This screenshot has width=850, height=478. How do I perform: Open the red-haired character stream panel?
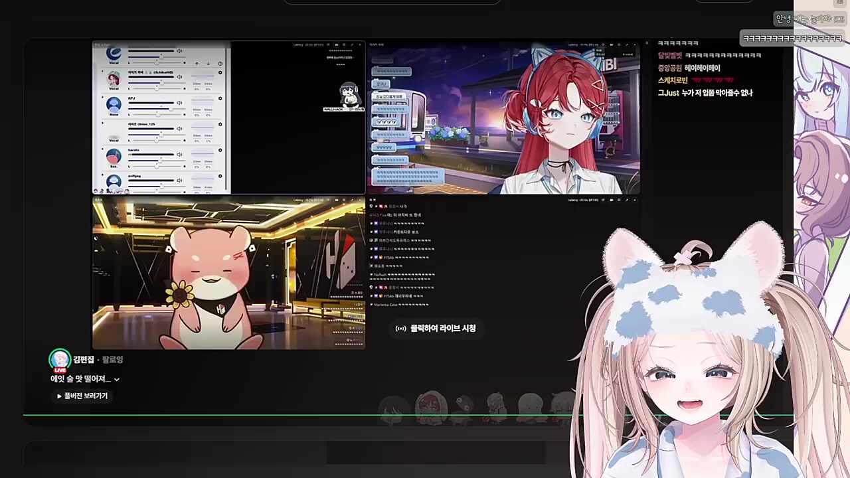[x=503, y=119]
